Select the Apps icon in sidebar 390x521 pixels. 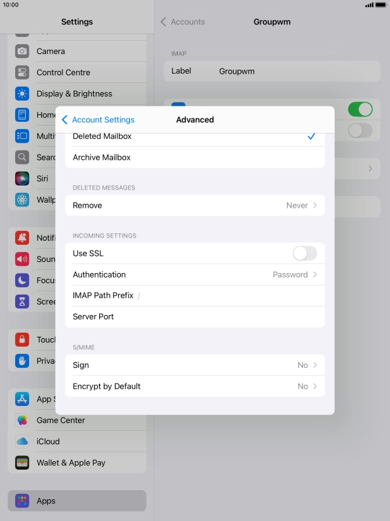22,501
